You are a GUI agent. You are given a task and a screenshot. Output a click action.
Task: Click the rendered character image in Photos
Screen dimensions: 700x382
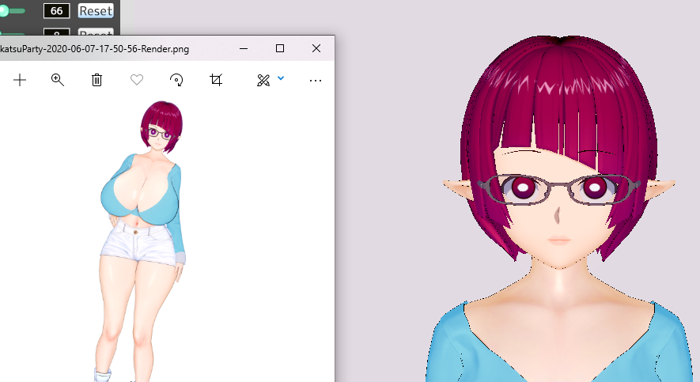coord(142,241)
